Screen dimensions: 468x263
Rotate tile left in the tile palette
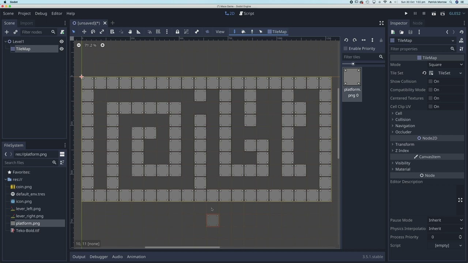coord(346,40)
